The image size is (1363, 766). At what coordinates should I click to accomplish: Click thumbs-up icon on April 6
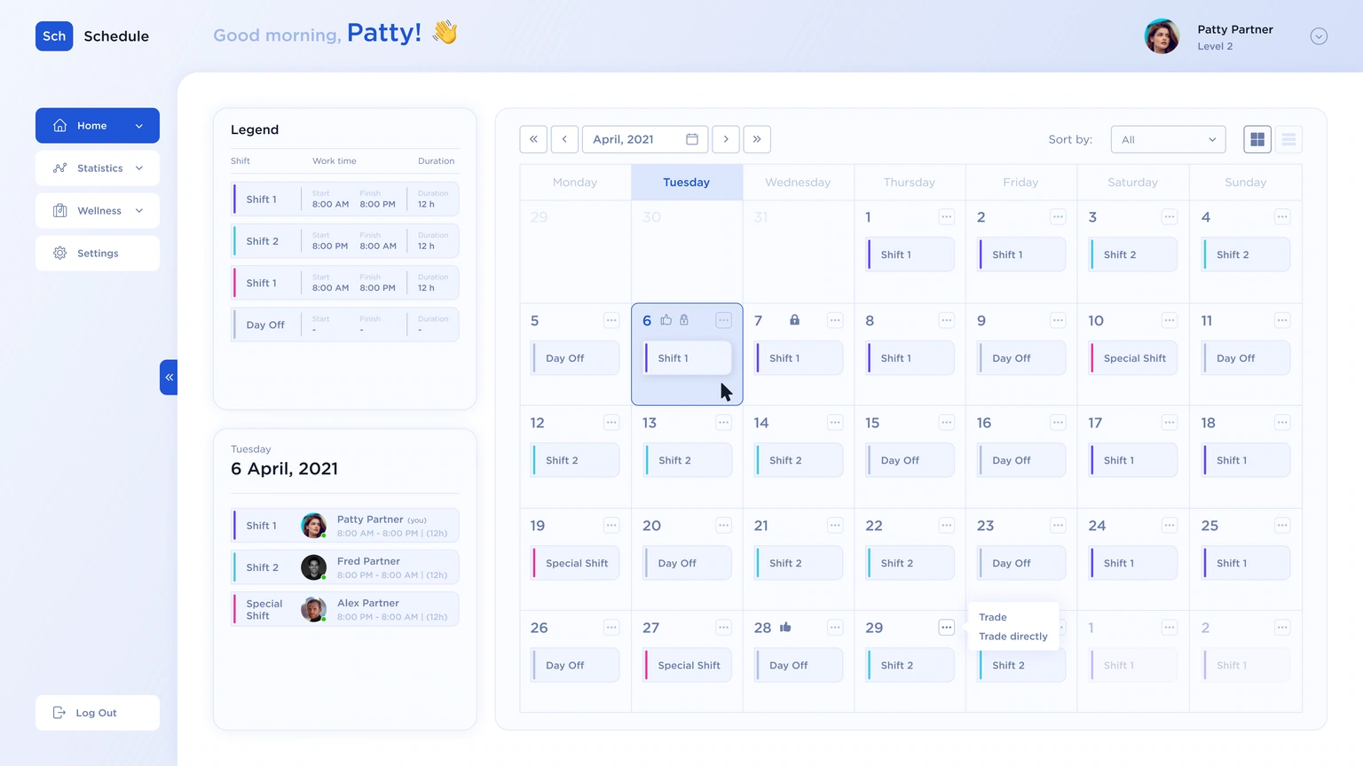coord(666,320)
